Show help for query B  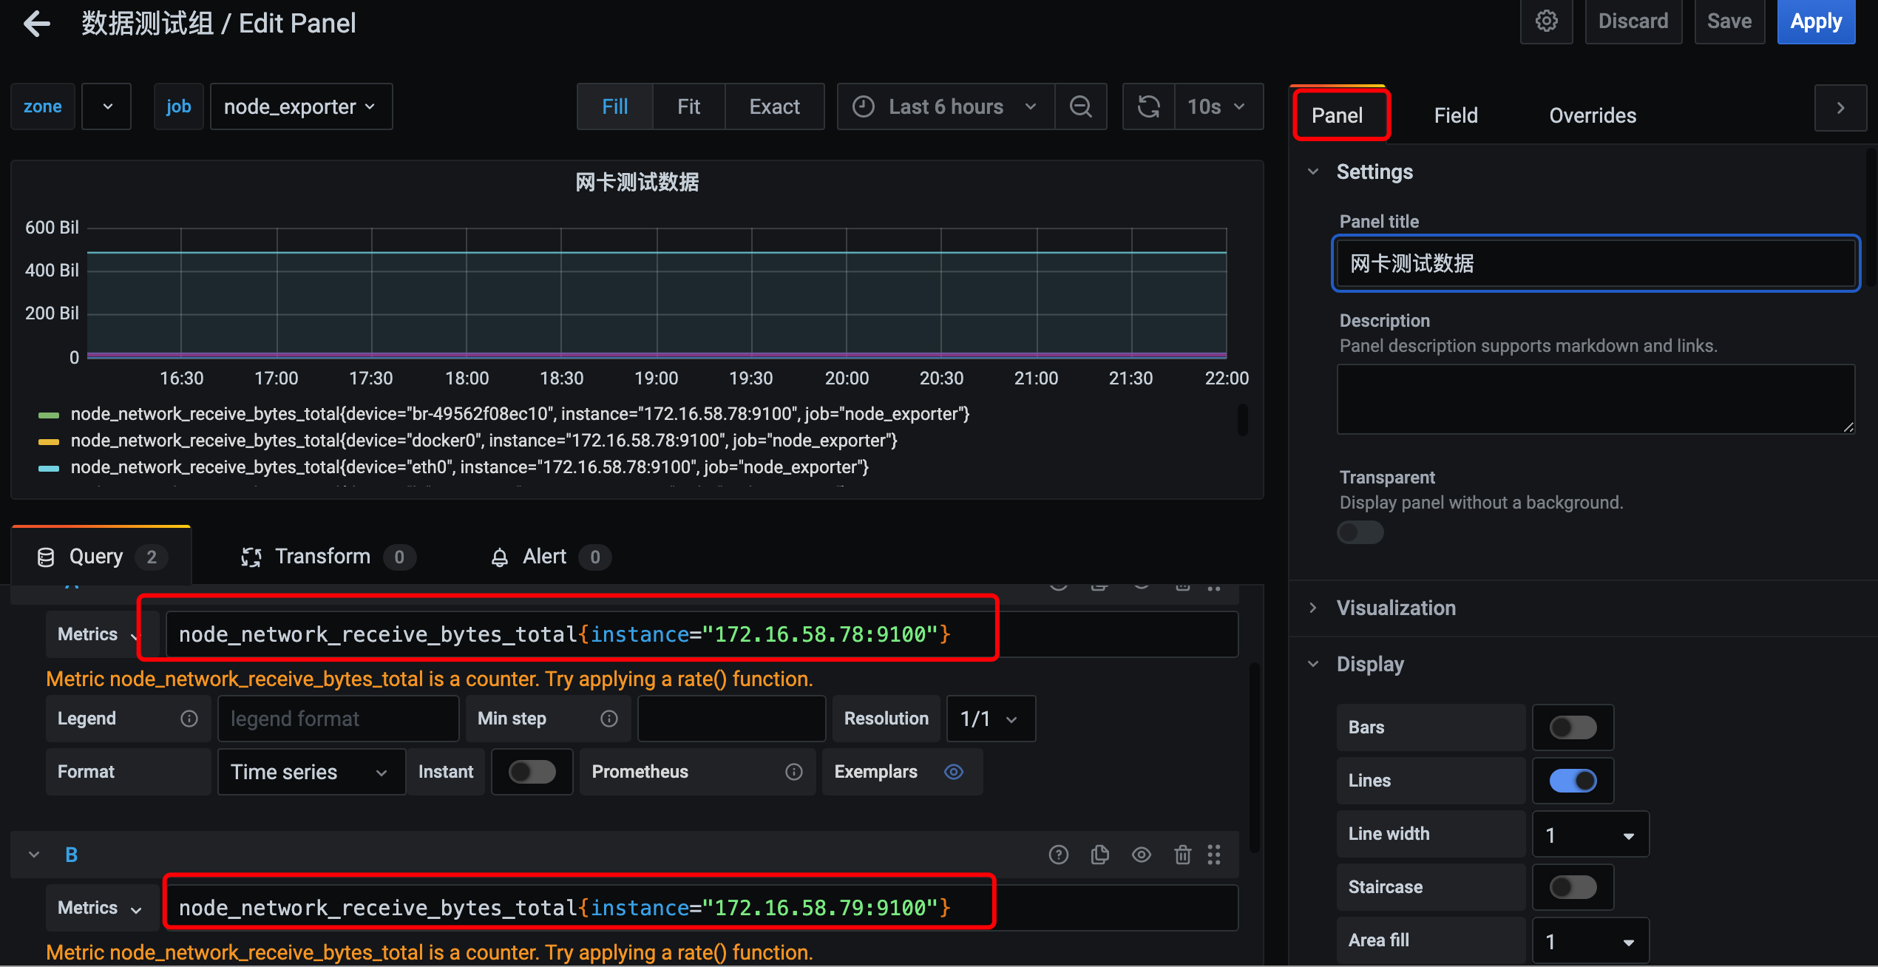(1059, 855)
